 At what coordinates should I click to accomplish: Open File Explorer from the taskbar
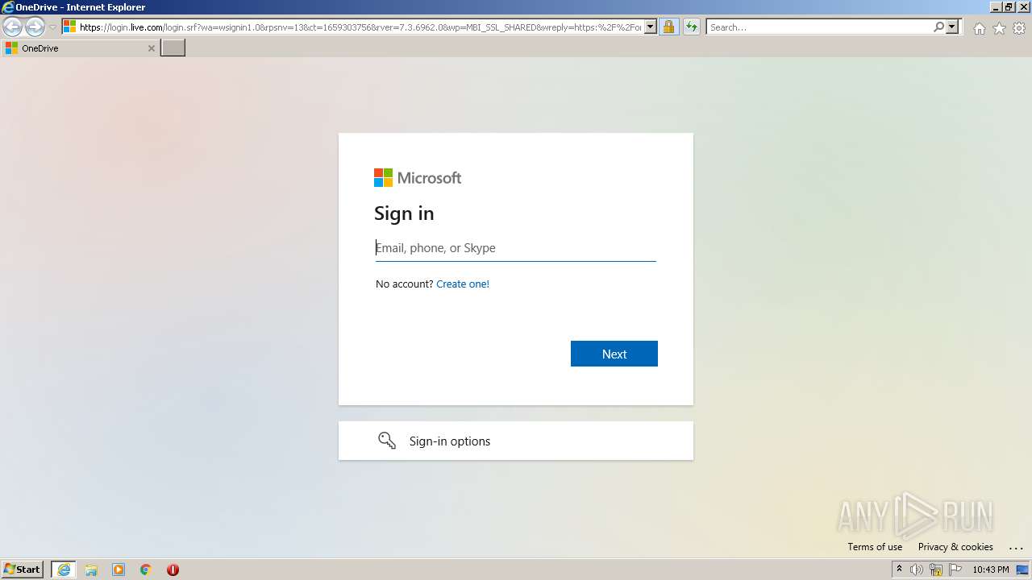tap(91, 570)
